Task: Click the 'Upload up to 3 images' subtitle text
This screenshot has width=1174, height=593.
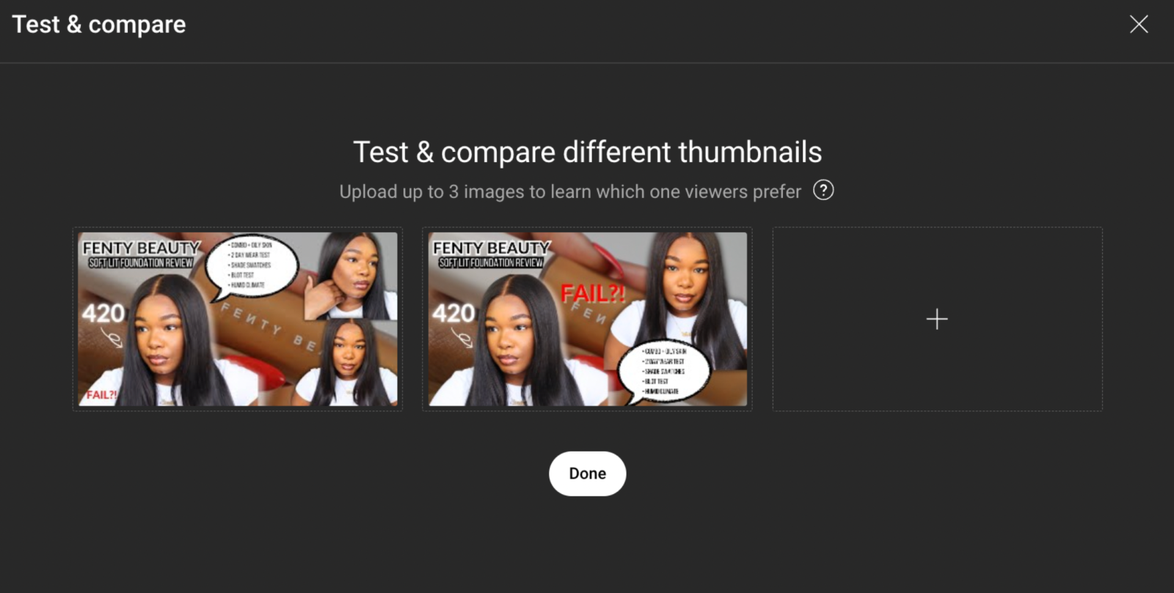Action: [x=570, y=192]
